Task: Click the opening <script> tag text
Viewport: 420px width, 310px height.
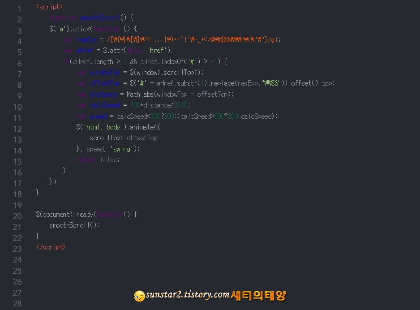Action: 50,7
